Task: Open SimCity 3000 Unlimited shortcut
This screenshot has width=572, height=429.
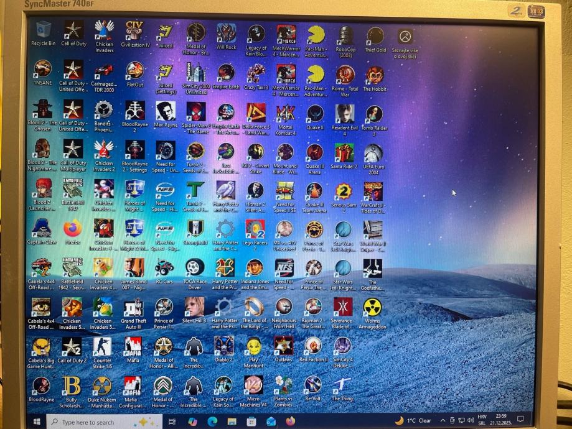Action: click(196, 78)
